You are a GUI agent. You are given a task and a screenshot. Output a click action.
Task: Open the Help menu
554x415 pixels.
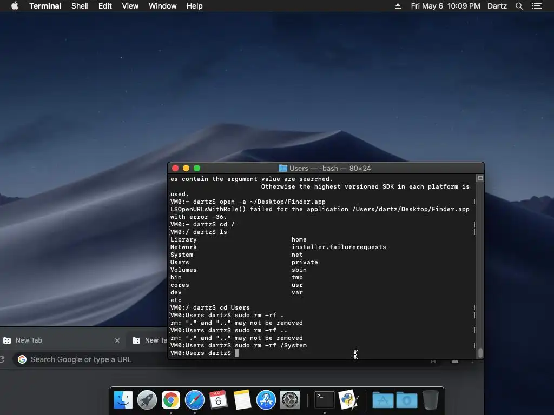194,6
